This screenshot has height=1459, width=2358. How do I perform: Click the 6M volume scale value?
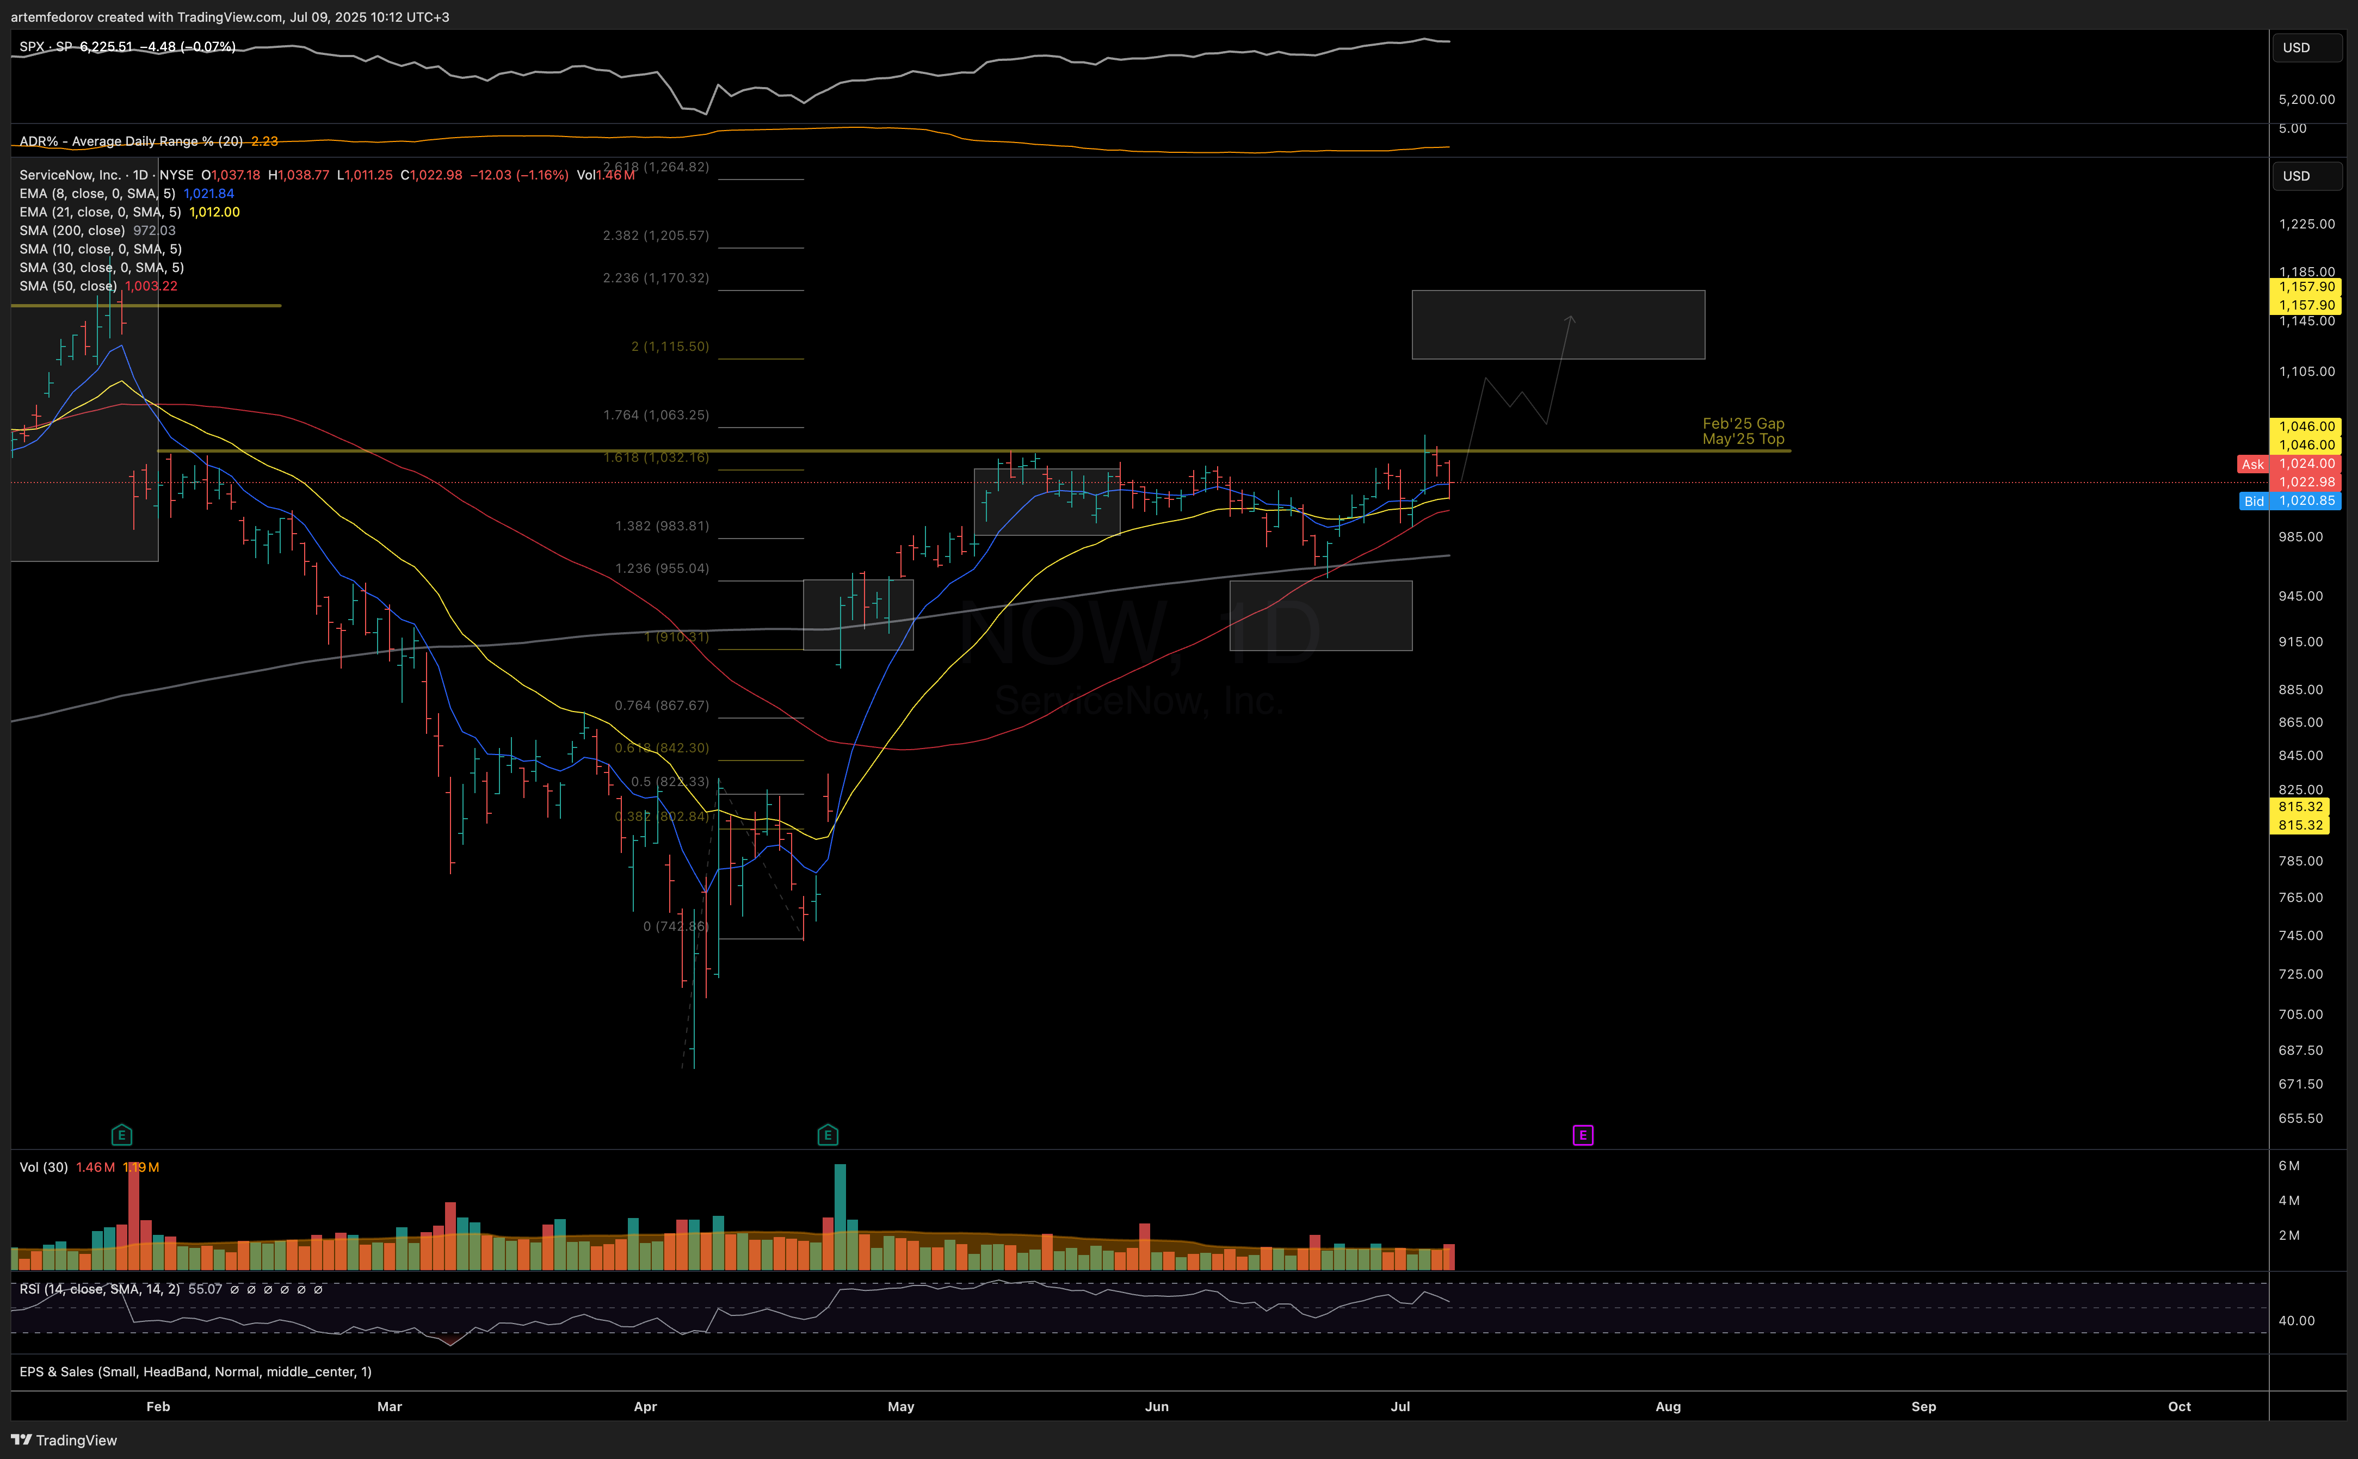pos(2288,1166)
